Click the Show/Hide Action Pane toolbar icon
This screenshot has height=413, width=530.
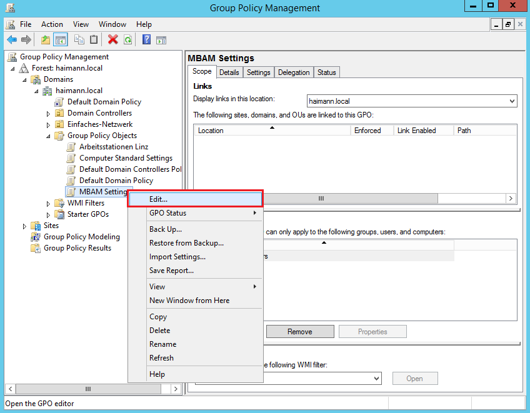(x=161, y=40)
